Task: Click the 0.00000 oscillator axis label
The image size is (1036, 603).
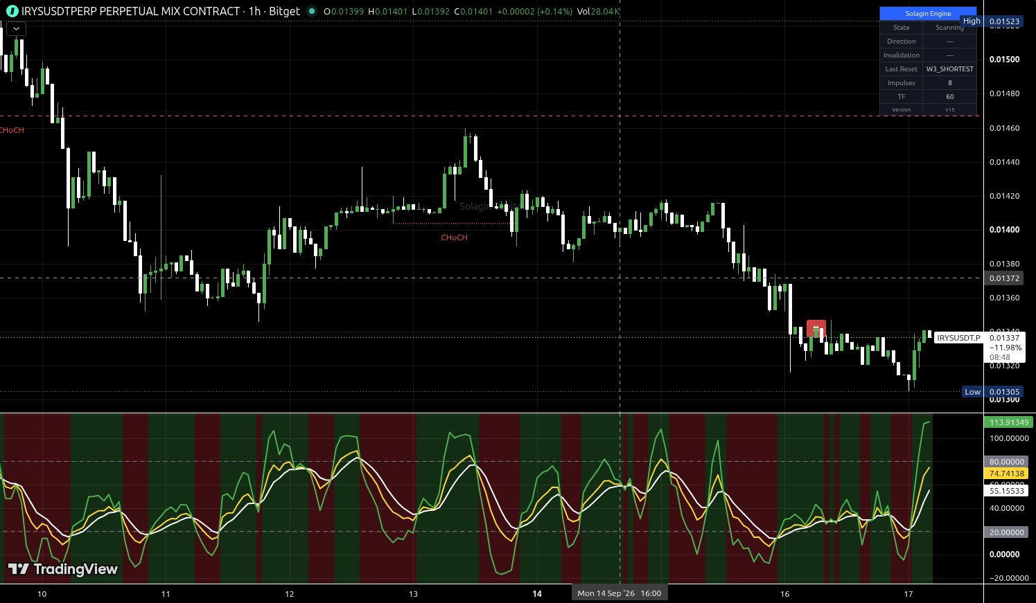Action: [1004, 555]
